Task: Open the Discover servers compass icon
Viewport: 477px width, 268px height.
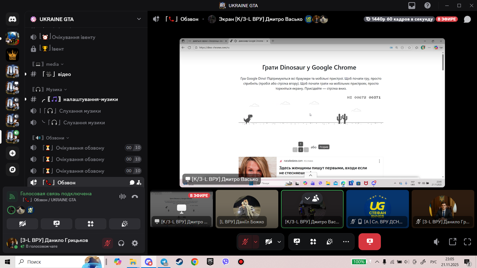Action: (12, 170)
